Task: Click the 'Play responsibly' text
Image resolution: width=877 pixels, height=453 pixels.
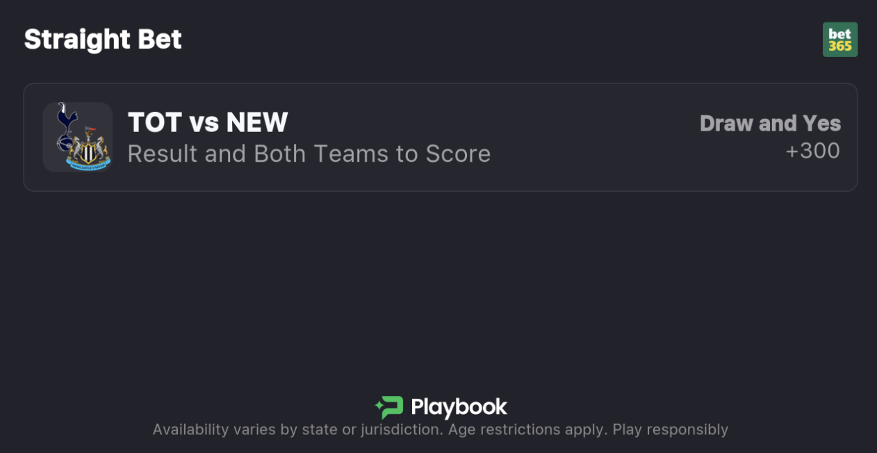Action: [671, 429]
